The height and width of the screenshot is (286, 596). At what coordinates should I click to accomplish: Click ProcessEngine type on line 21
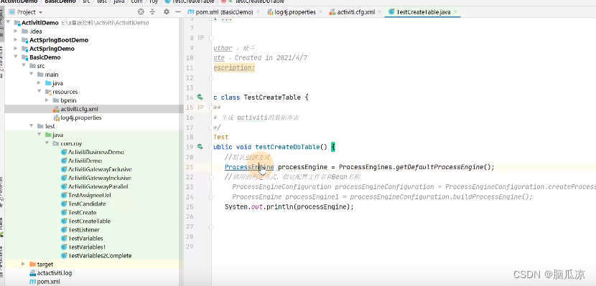click(249, 167)
